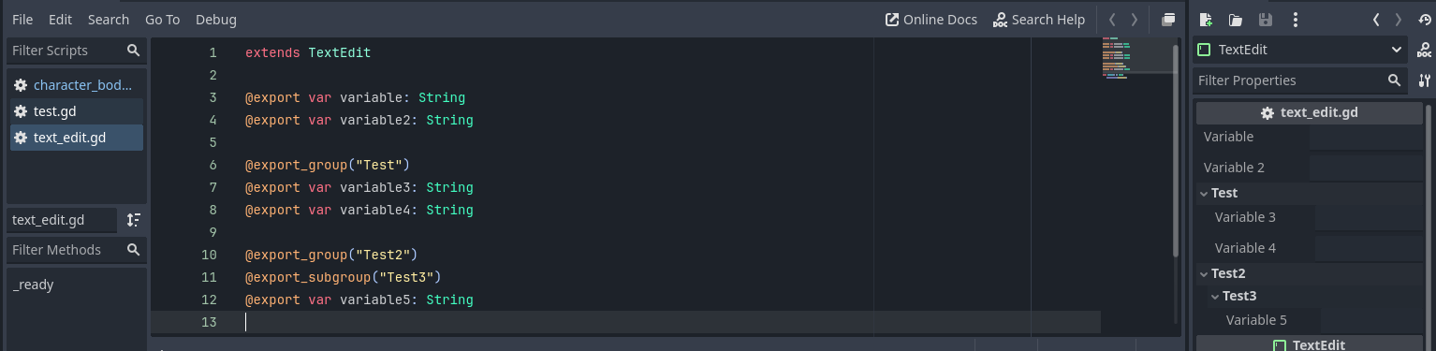
Task: Go to previous script history arrow
Action: pos(1111,20)
